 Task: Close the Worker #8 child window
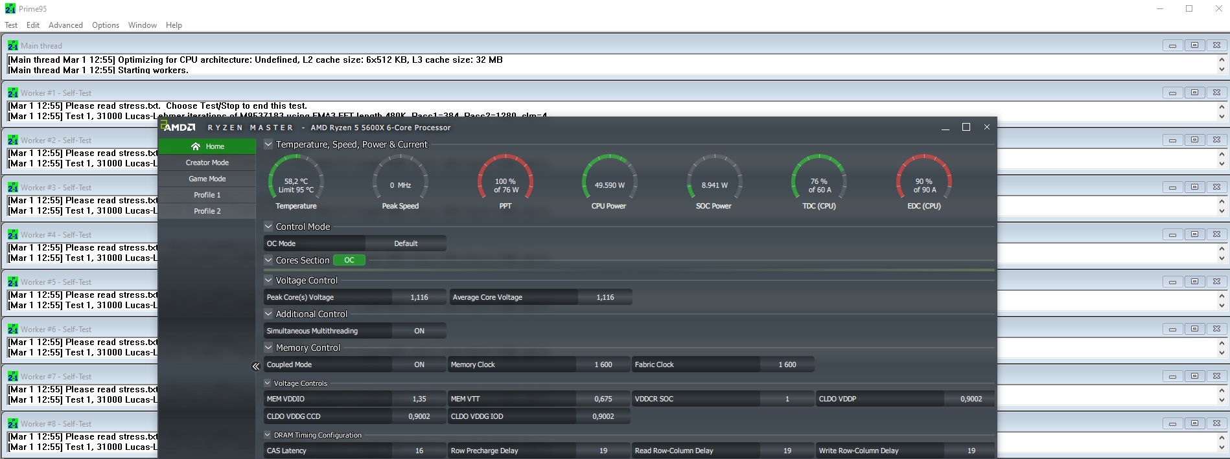click(1216, 423)
